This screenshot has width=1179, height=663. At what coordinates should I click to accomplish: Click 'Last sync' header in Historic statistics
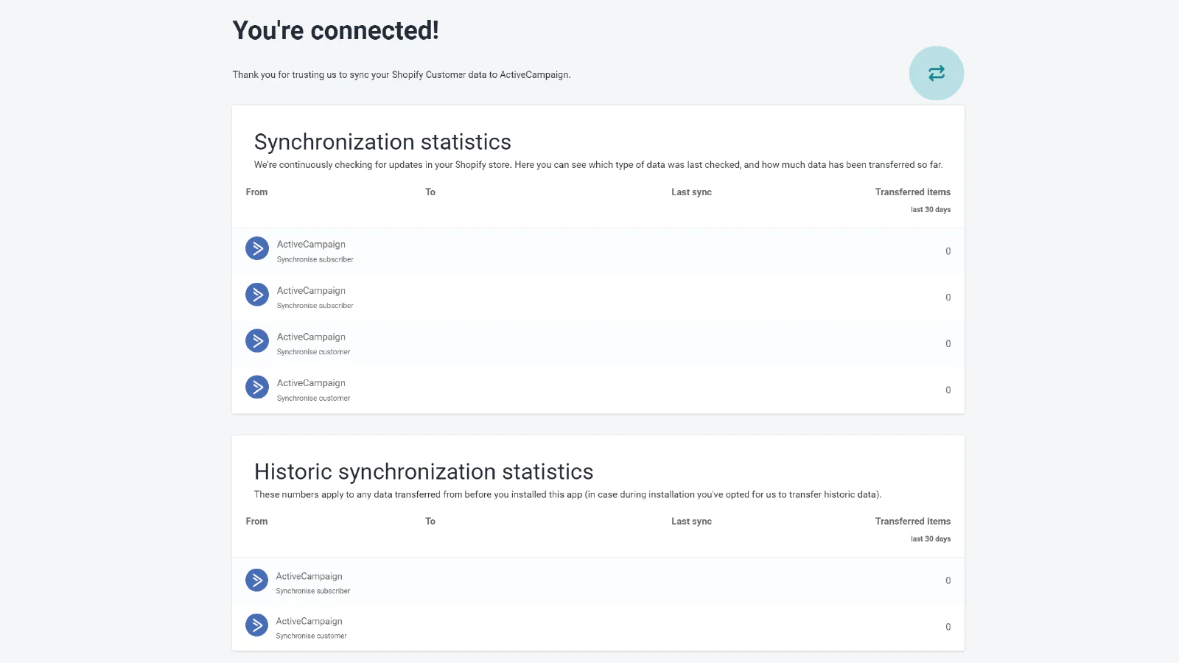click(x=691, y=522)
